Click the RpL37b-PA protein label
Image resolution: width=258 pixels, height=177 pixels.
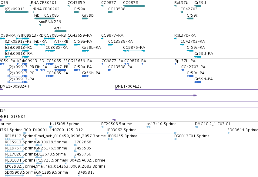tap(185, 61)
